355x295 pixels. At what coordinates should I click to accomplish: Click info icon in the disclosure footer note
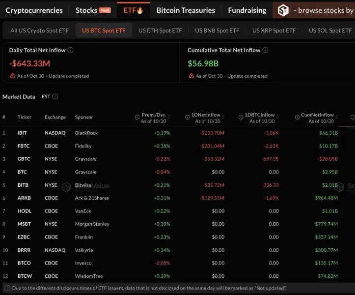pos(7,288)
